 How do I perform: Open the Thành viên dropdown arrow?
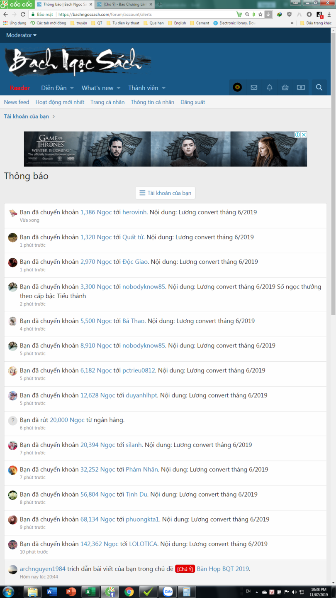tap(163, 88)
